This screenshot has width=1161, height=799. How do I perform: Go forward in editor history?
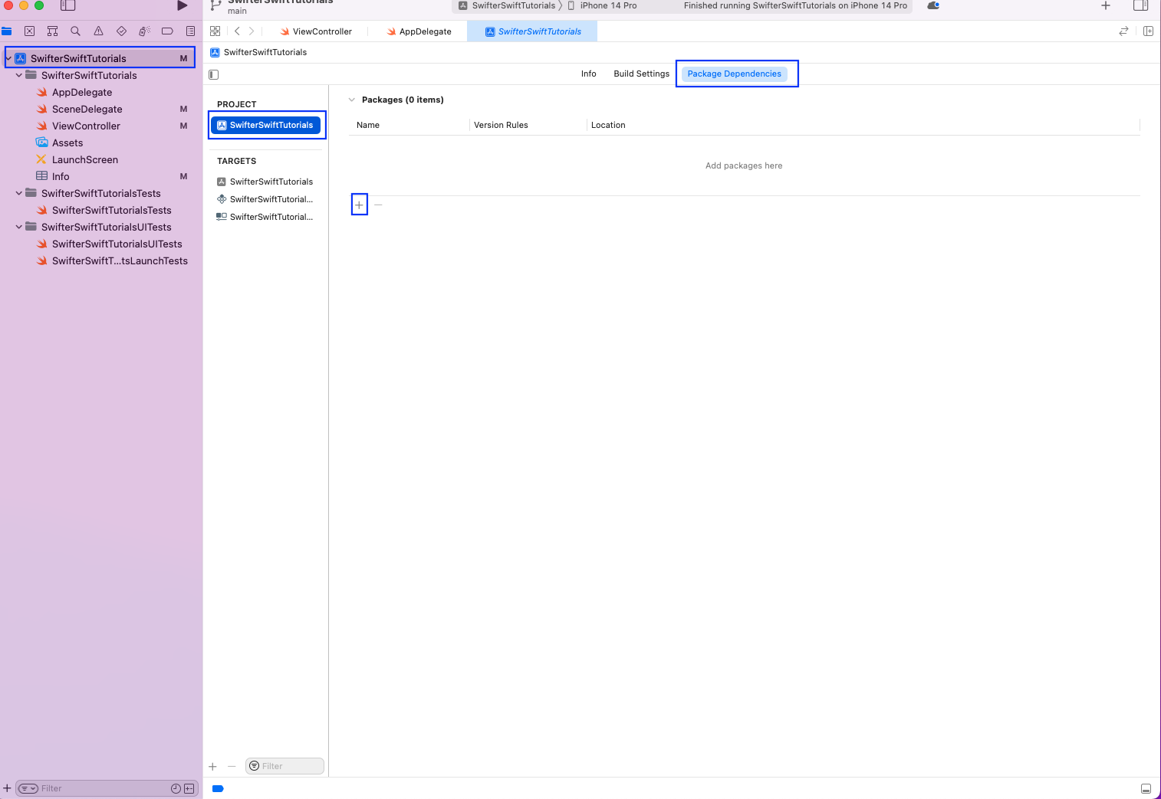pyautogui.click(x=252, y=31)
